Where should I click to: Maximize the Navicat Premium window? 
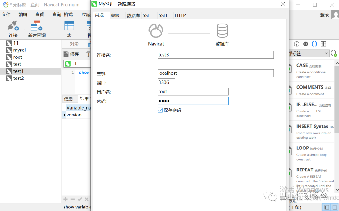(x=315, y=4)
